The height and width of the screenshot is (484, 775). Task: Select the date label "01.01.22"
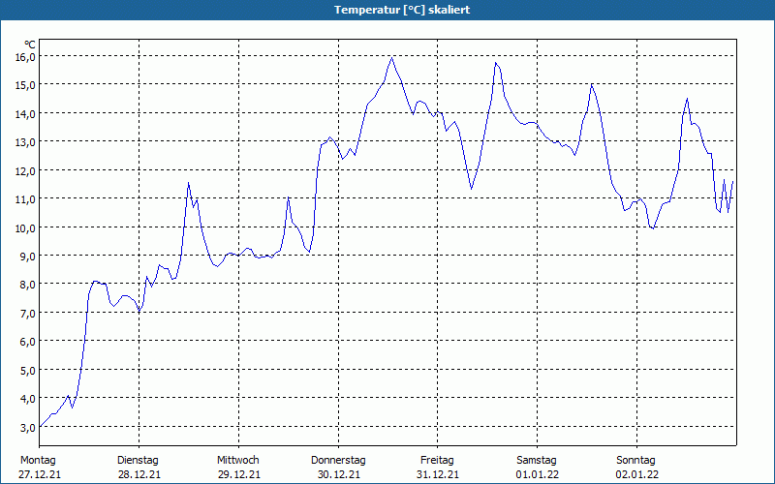[537, 474]
